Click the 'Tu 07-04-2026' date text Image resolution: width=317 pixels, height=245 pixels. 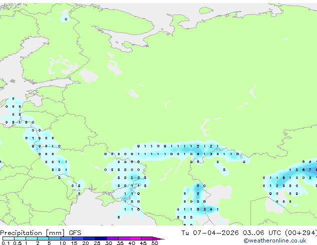[x=210, y=233]
